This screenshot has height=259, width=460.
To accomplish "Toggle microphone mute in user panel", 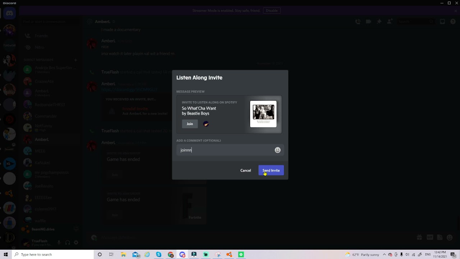I will pyautogui.click(x=59, y=243).
